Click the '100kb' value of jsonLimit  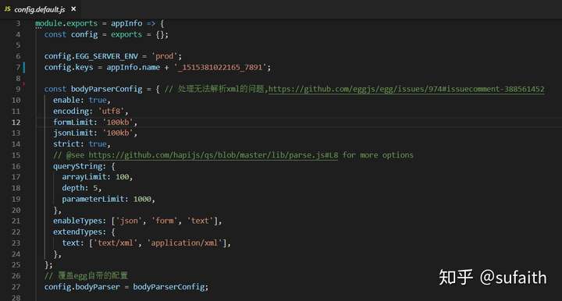click(x=118, y=133)
